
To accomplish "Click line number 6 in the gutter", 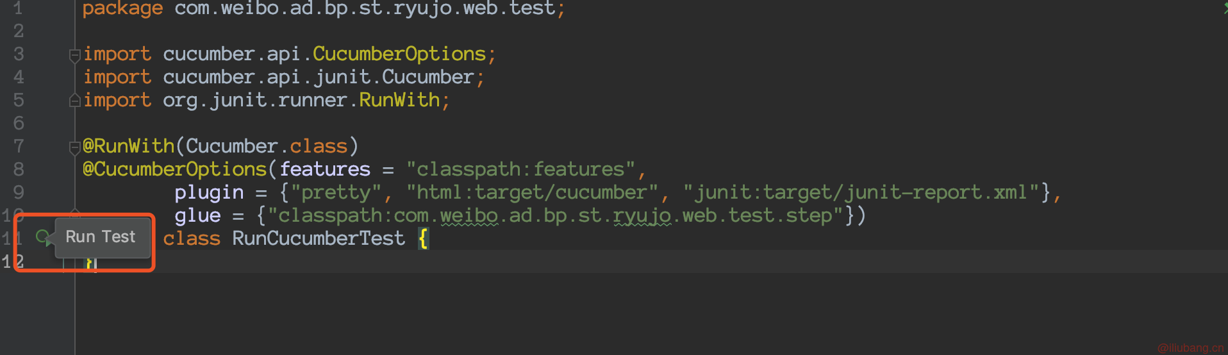I will (x=19, y=123).
